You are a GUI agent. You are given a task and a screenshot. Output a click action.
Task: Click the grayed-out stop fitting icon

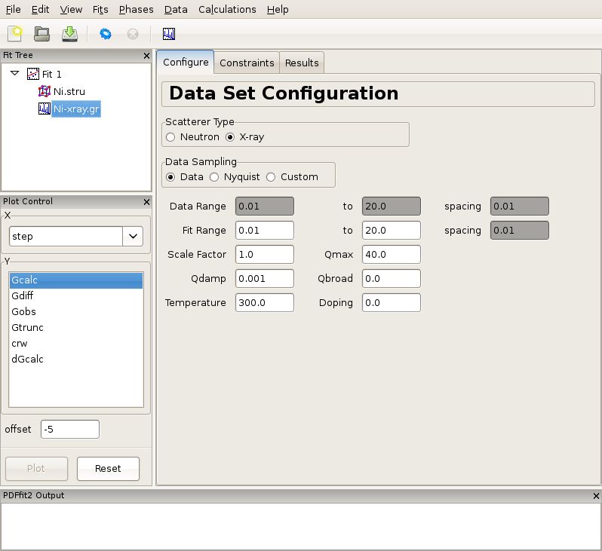133,34
